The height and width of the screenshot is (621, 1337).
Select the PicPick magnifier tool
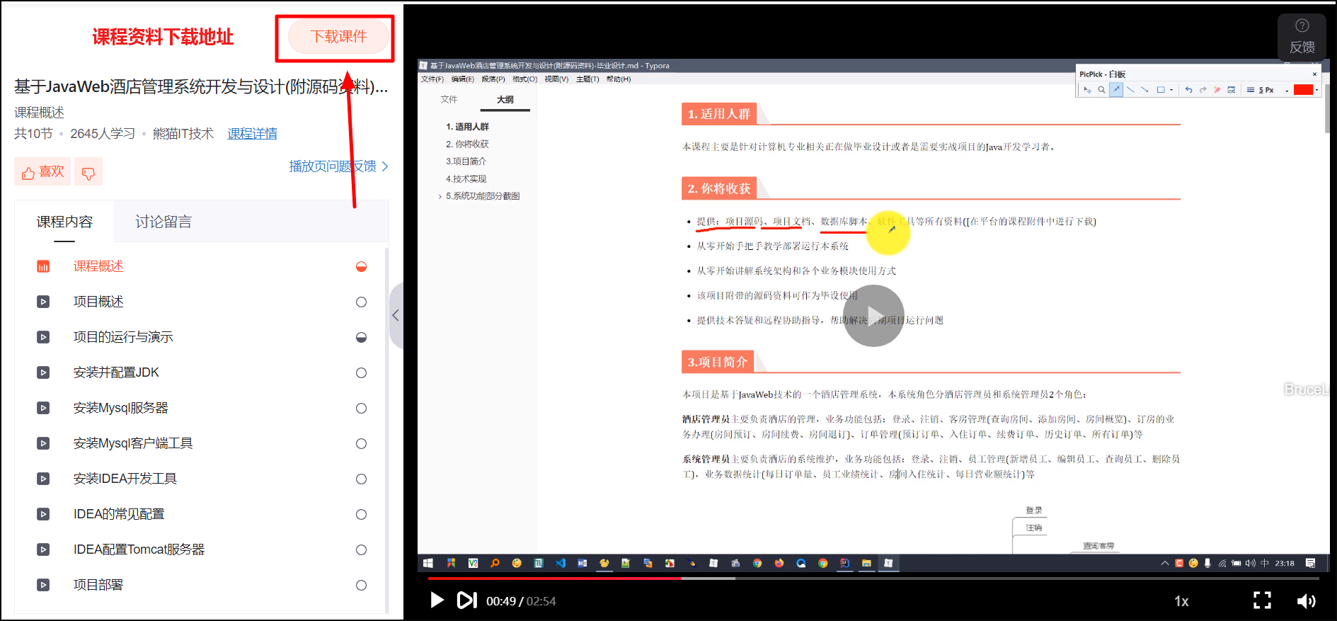[x=1101, y=90]
